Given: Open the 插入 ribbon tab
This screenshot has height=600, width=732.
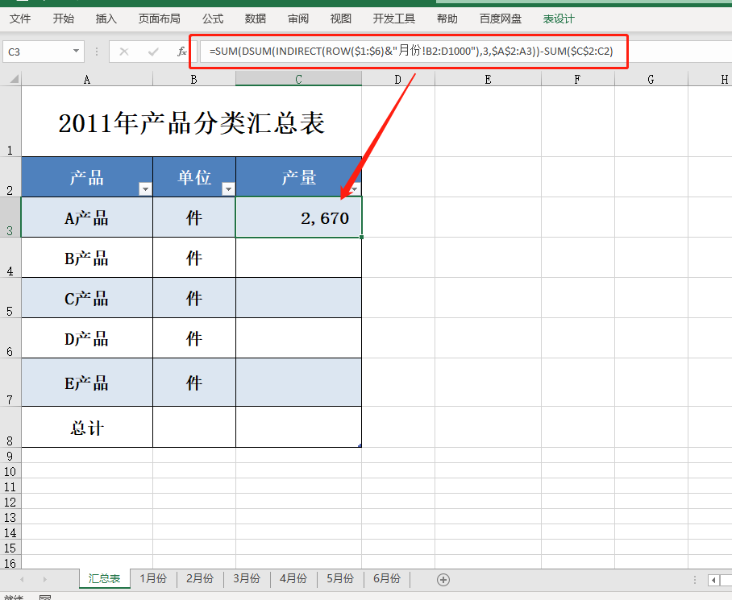Looking at the screenshot, I should coord(106,19).
